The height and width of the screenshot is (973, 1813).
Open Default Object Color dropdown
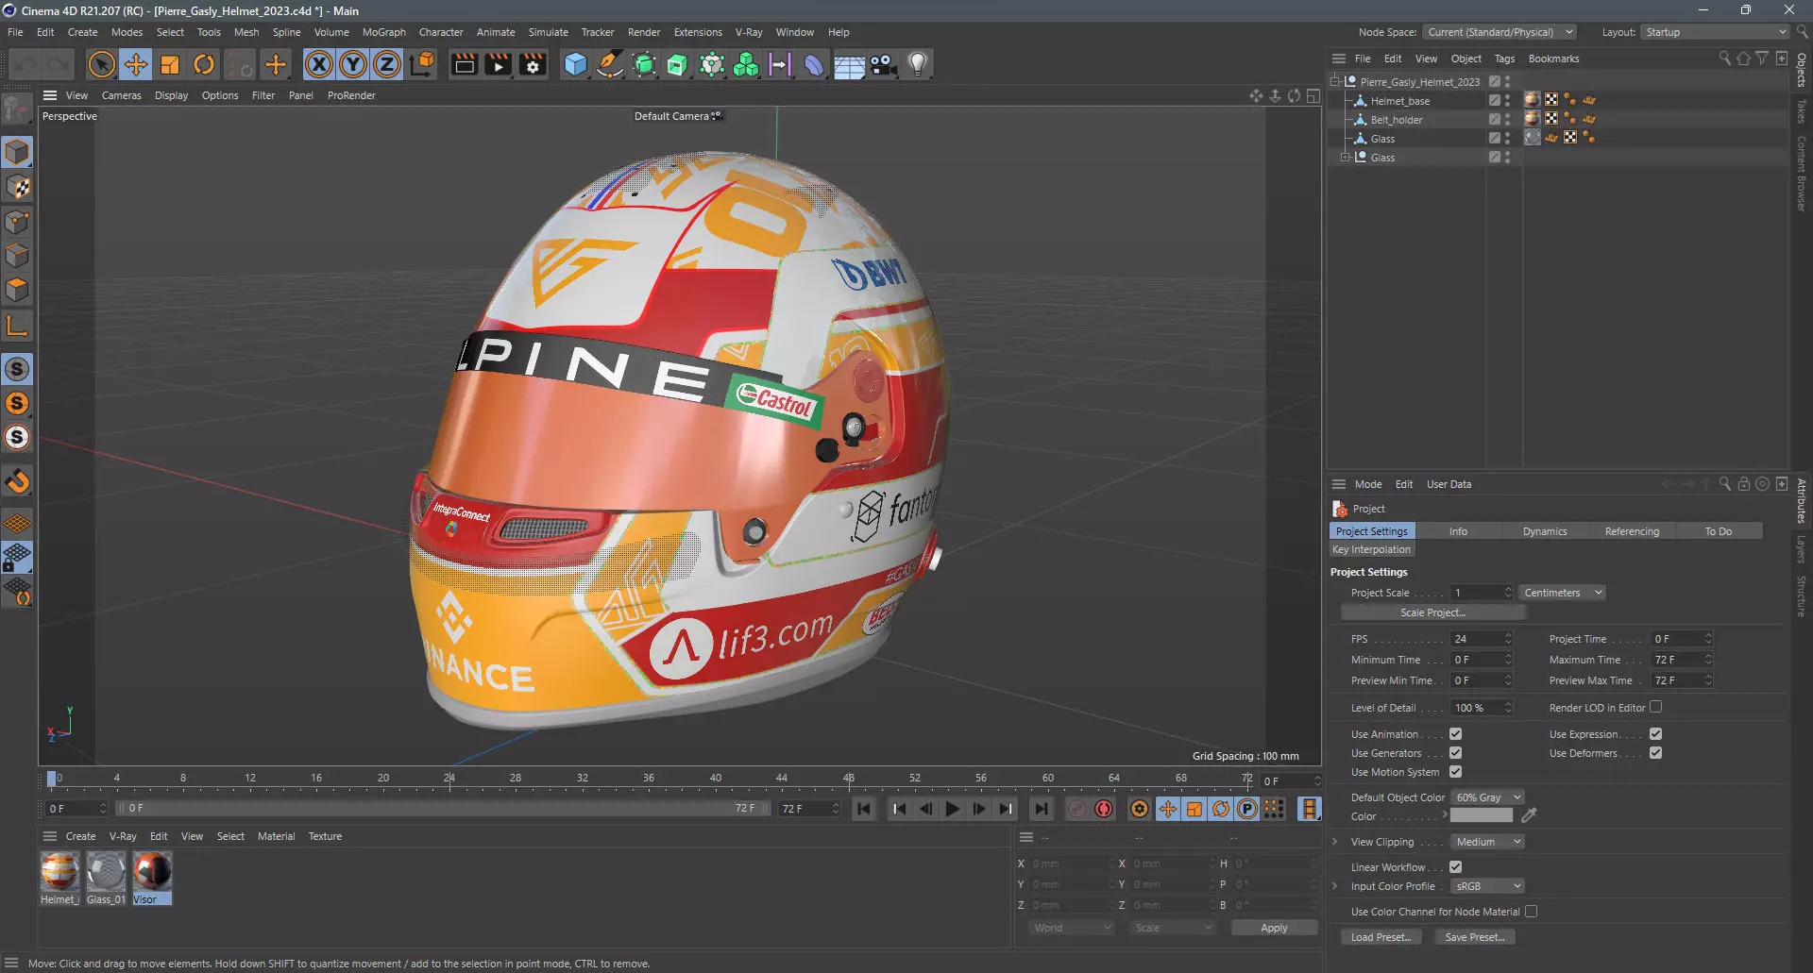point(1487,797)
